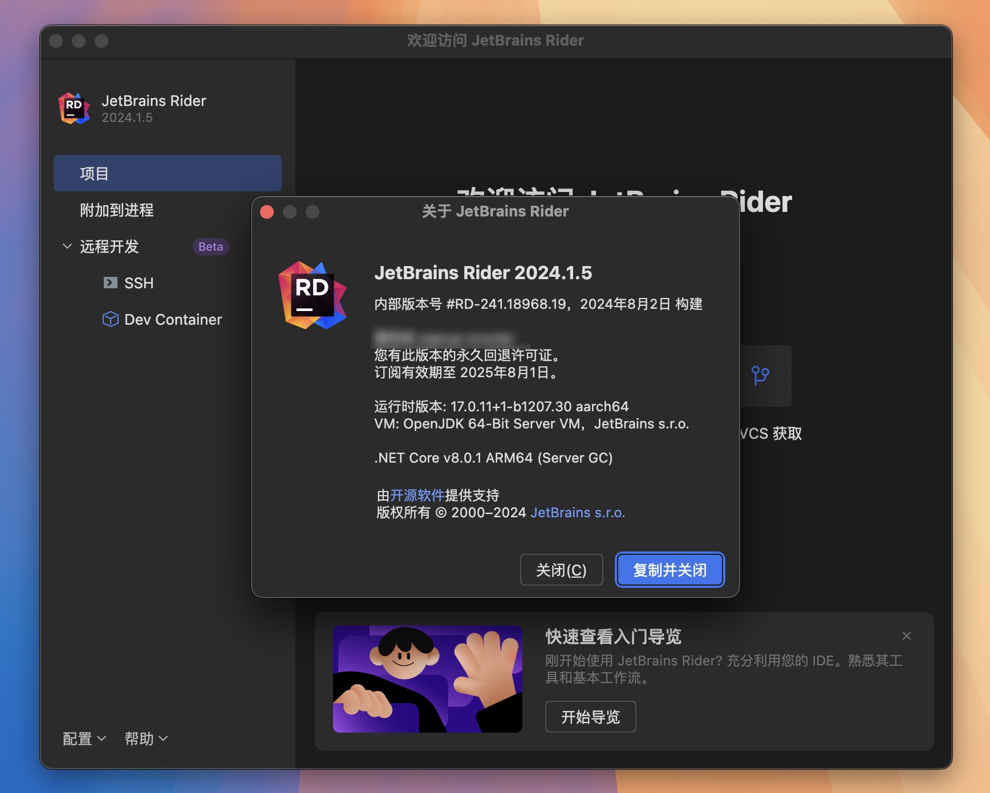Click the 欢迎访问 JetBrains Rider window title

(x=496, y=40)
